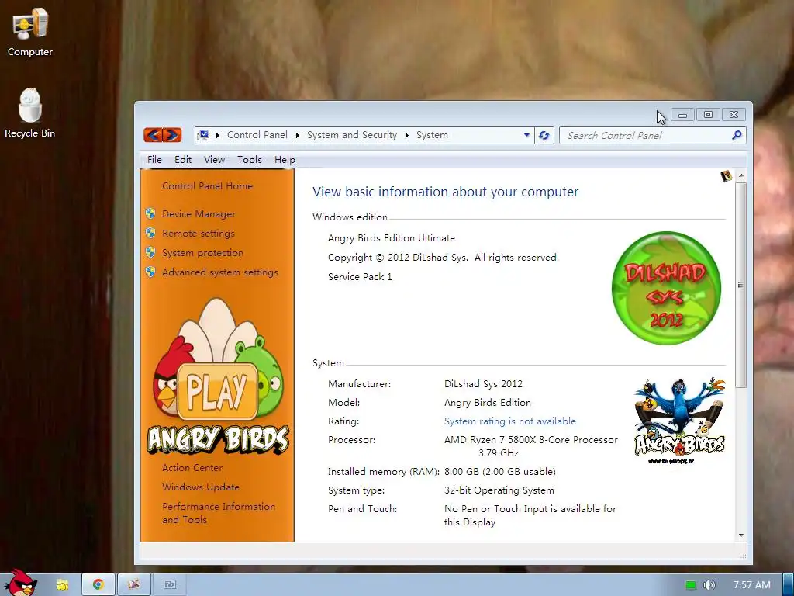This screenshot has width=794, height=596.
Task: Click the DiLshad Sys 2012 manufacturer value
Action: point(483,383)
